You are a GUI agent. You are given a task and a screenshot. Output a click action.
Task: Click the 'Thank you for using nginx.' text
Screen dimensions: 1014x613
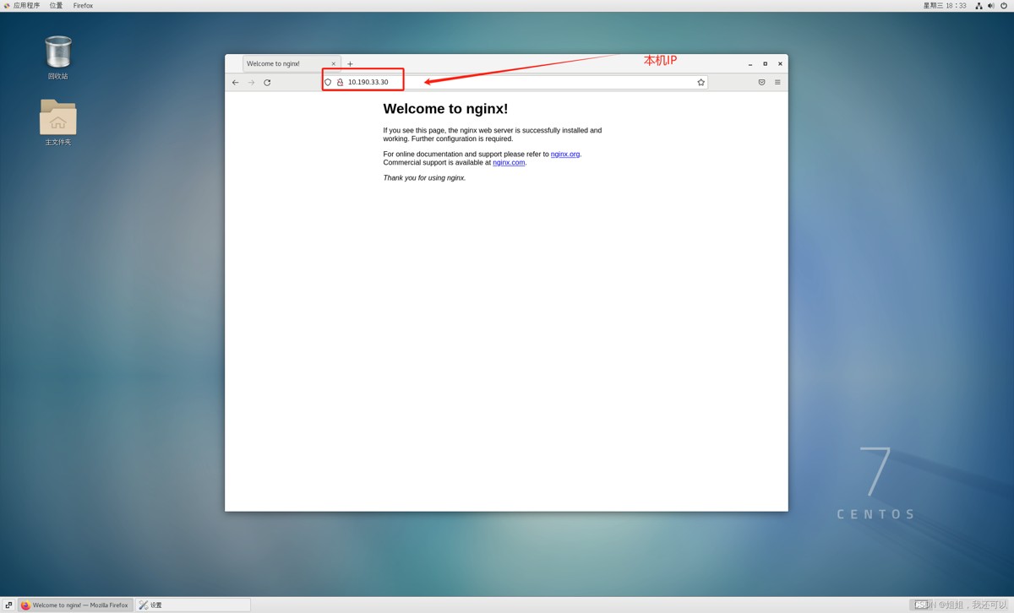click(x=424, y=178)
